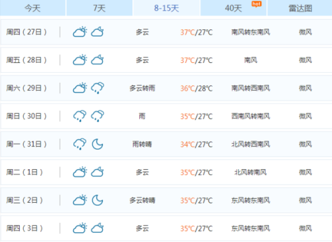Click daytime rain icon for 周一 31日
The height and width of the screenshot is (242, 332).
point(80,144)
